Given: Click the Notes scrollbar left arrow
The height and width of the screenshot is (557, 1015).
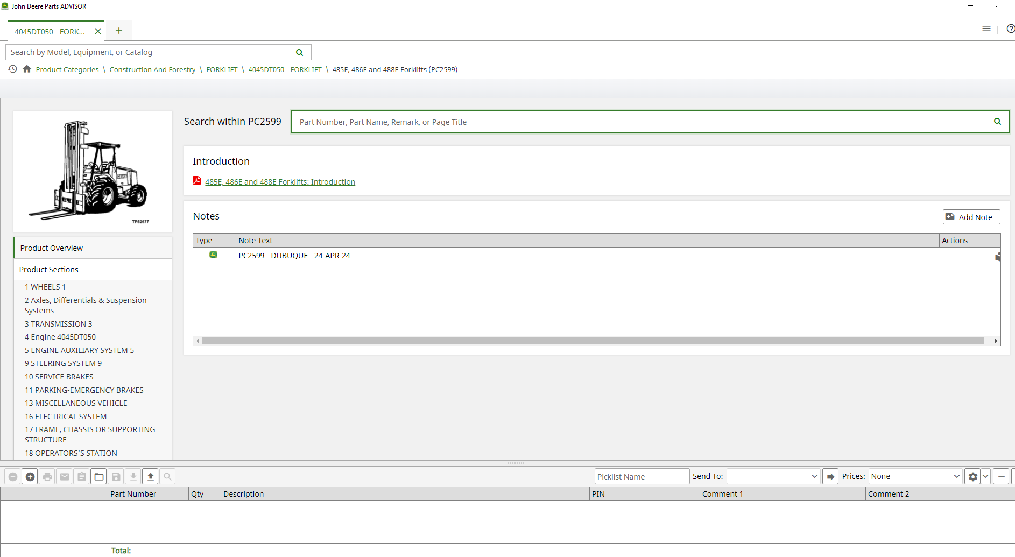Looking at the screenshot, I should [x=198, y=341].
